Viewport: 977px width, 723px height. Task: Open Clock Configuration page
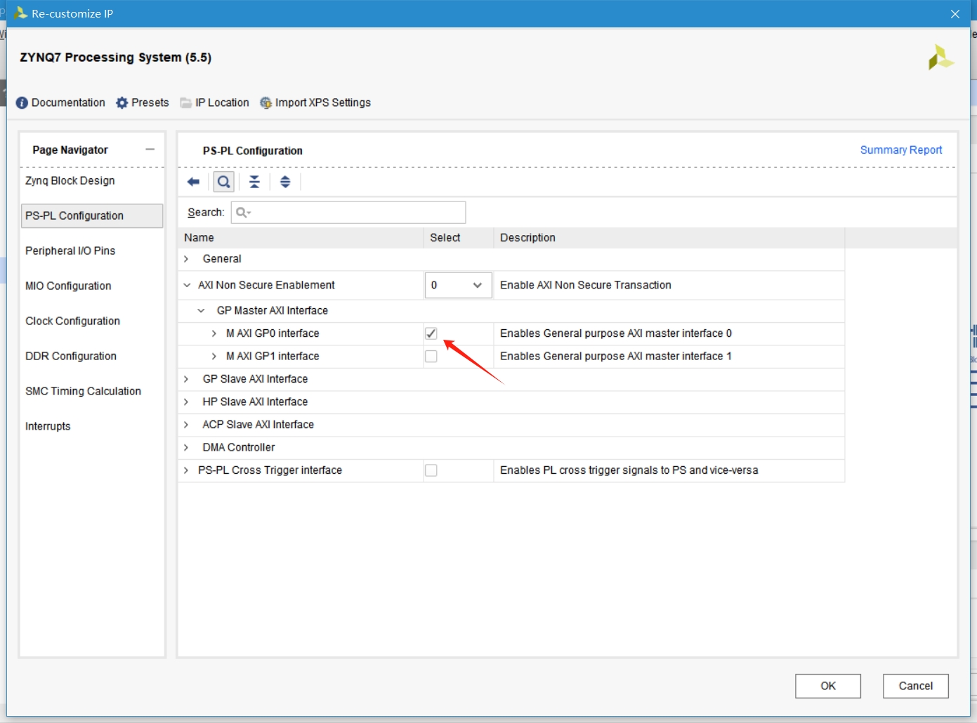pos(72,321)
